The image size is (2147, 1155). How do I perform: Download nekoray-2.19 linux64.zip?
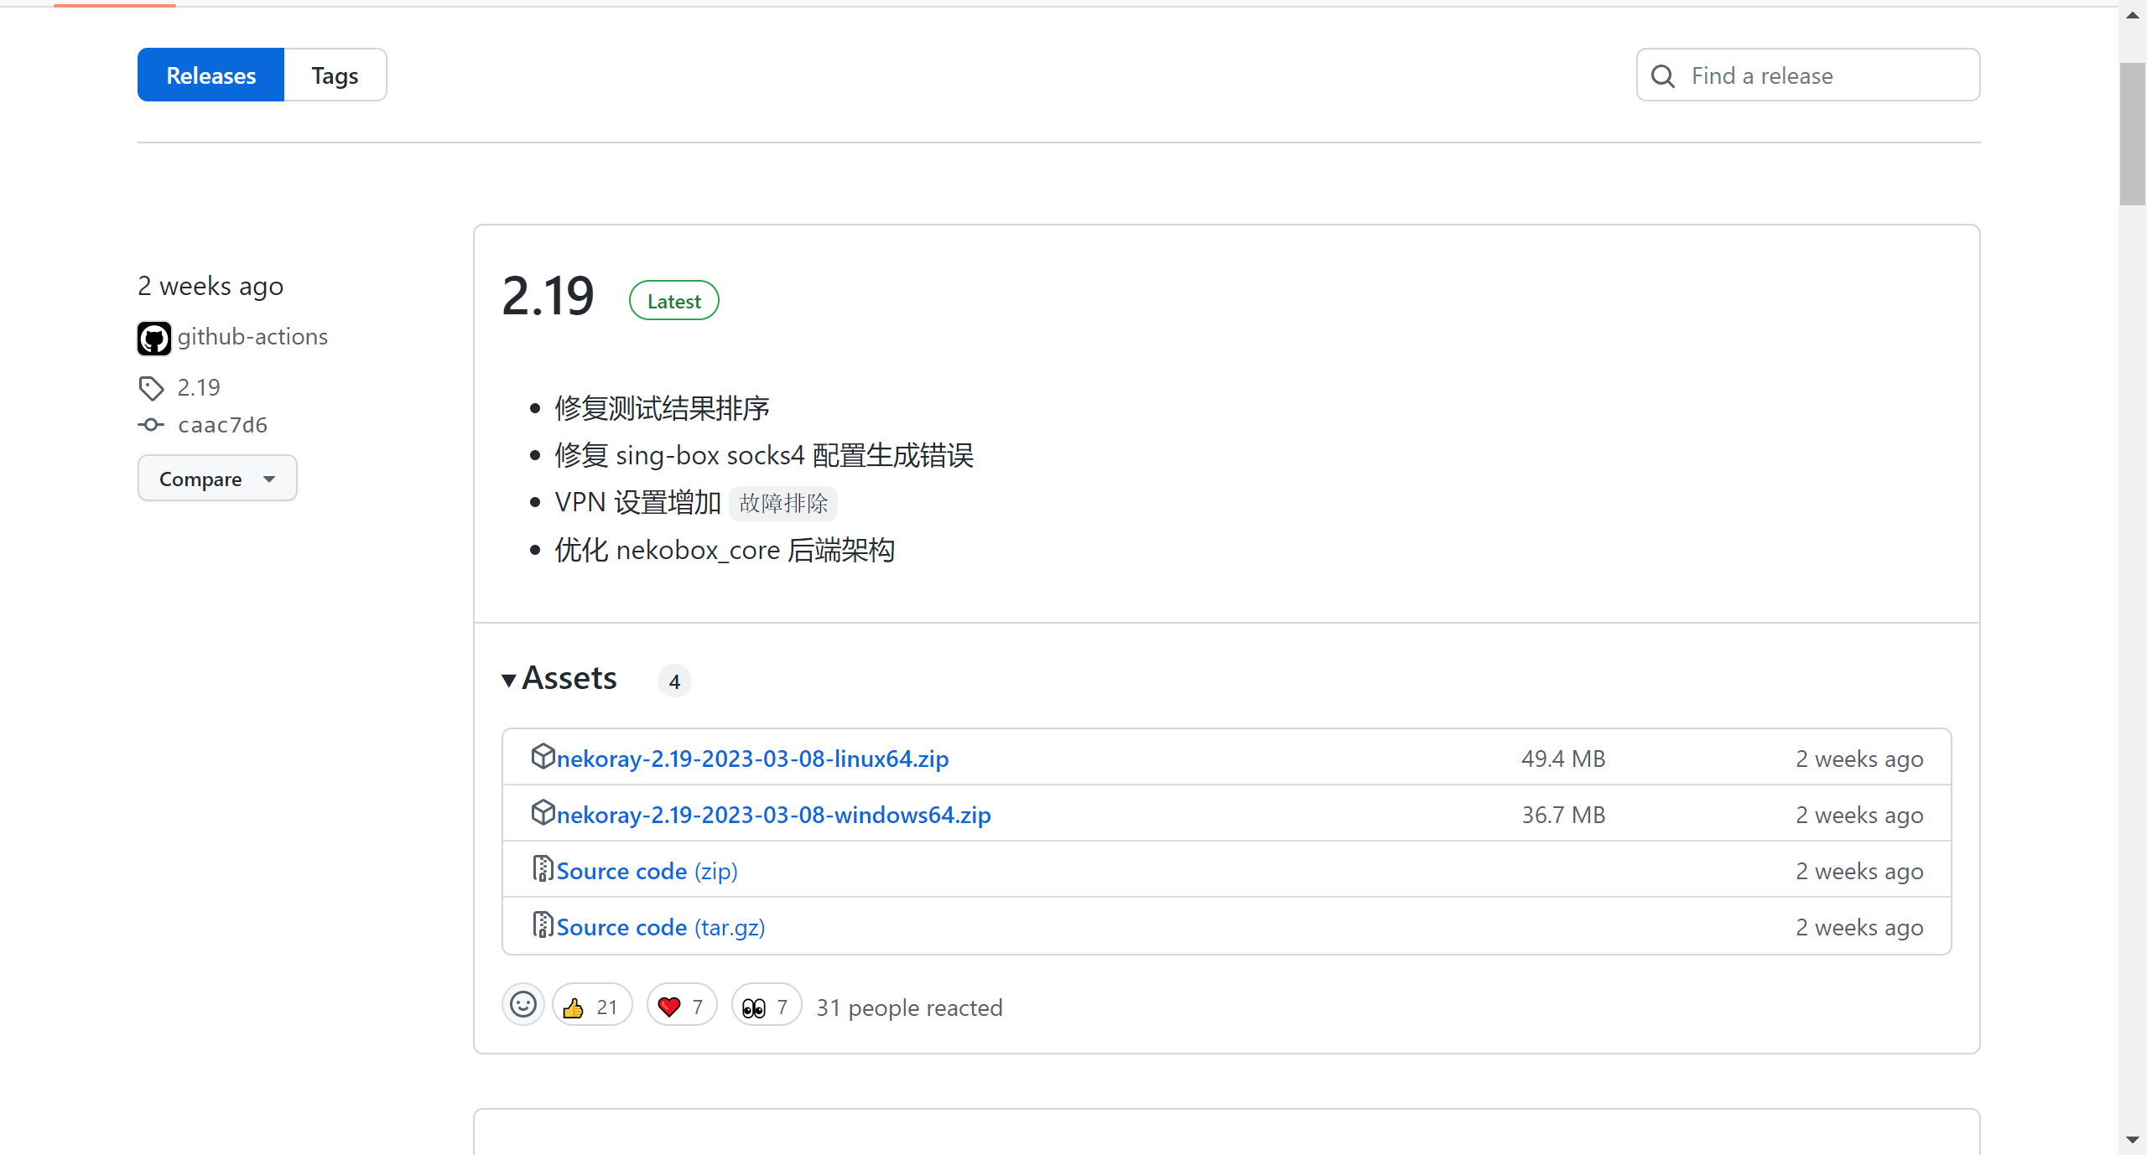[752, 759]
